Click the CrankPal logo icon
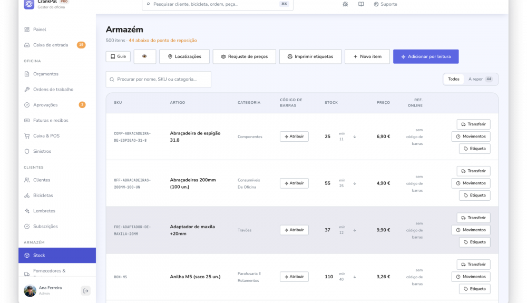The image size is (527, 303). point(29,4)
